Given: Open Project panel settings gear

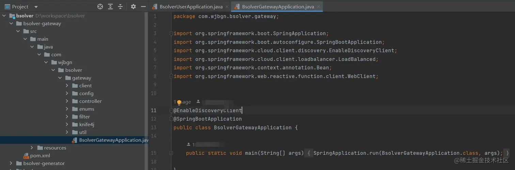Looking at the screenshot, I should tap(133, 6).
